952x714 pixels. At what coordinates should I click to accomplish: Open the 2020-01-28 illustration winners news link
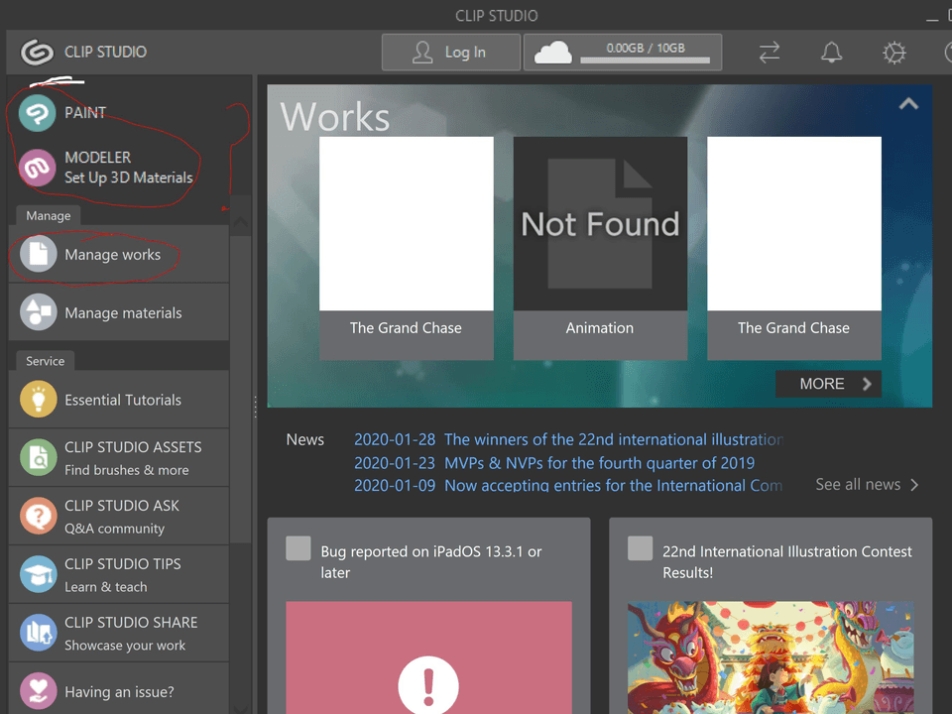(568, 439)
